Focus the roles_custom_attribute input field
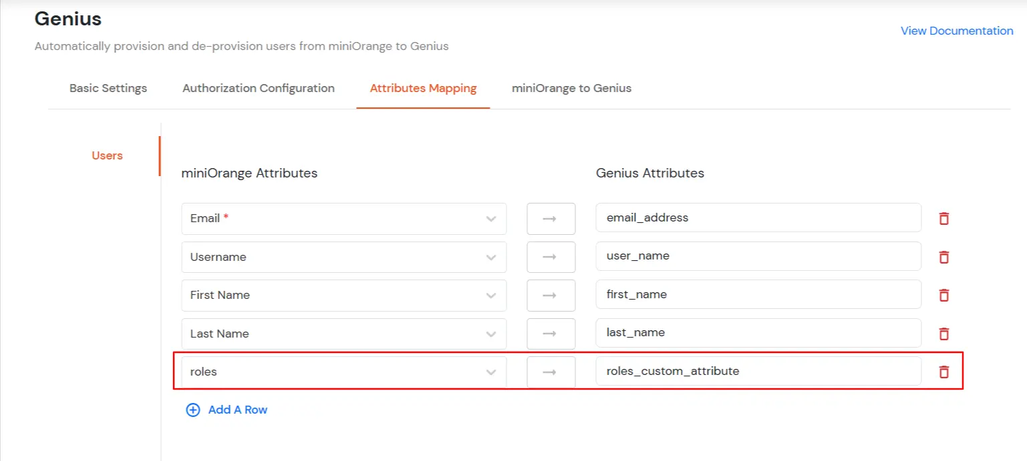Image resolution: width=1027 pixels, height=461 pixels. (x=758, y=371)
